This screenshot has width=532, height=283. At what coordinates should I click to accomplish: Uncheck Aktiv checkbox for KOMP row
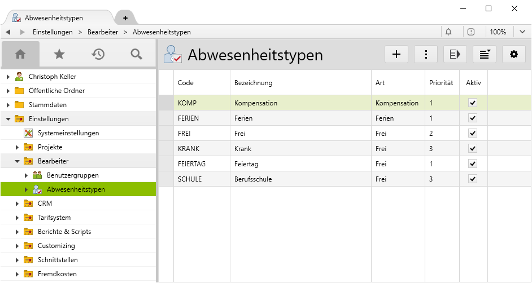473,103
